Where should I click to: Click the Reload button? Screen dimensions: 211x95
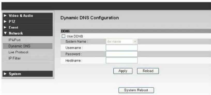click(148, 71)
